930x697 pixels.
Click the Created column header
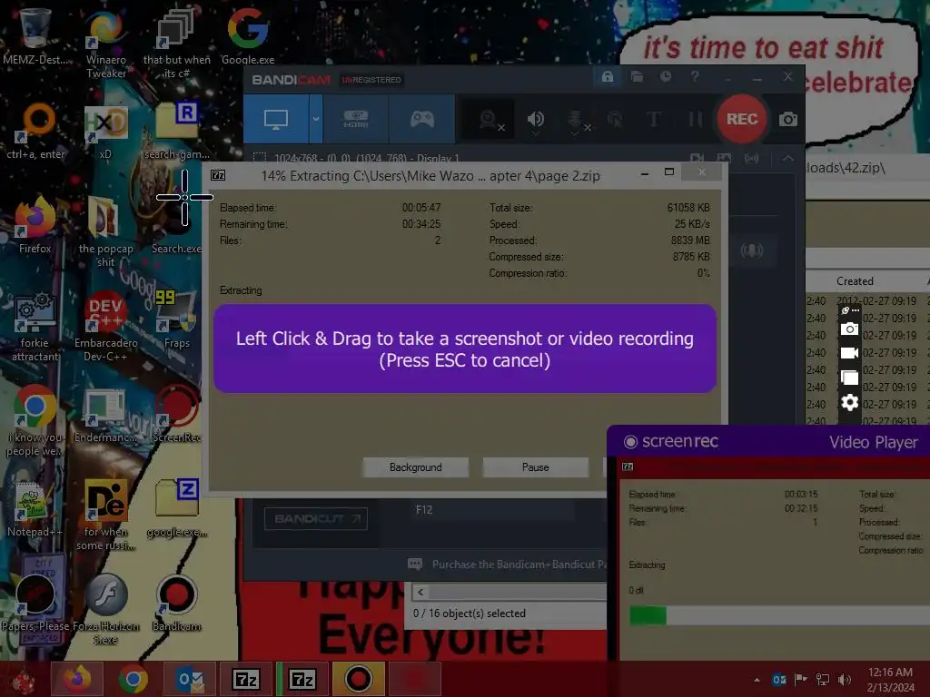[855, 281]
